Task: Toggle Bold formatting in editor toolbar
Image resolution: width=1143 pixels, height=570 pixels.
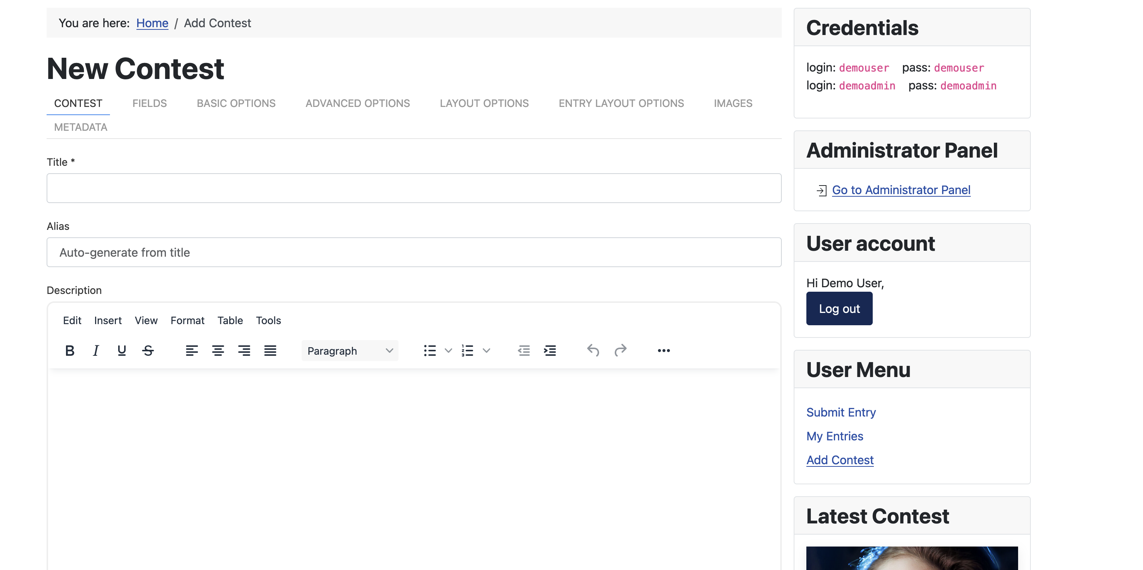Action: point(70,351)
